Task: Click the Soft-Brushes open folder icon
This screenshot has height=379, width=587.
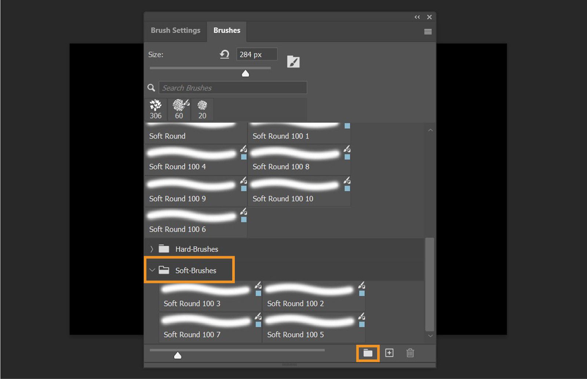Action: (x=164, y=270)
